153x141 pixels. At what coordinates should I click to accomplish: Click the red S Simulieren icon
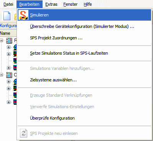23,15
